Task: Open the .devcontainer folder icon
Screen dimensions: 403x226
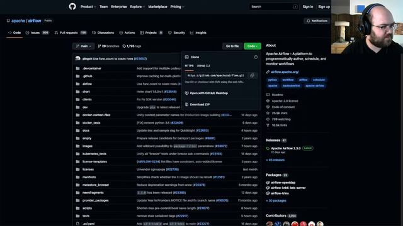Action: pyautogui.click(x=77, y=68)
